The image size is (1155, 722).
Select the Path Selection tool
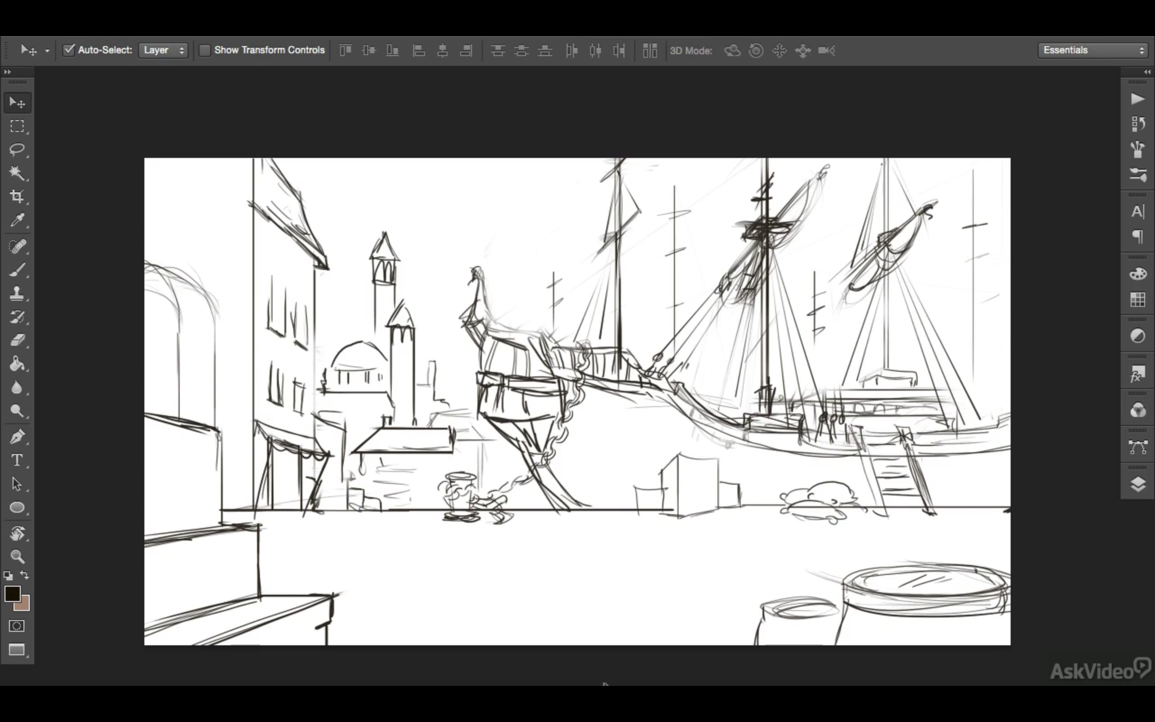(17, 484)
